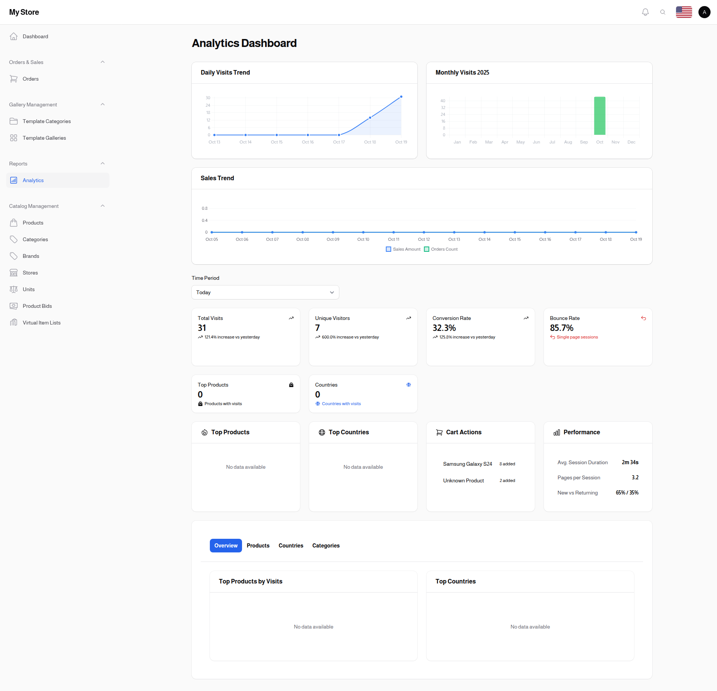This screenshot has height=691, width=717.
Task: Switch to the Countries tab
Action: pyautogui.click(x=291, y=545)
